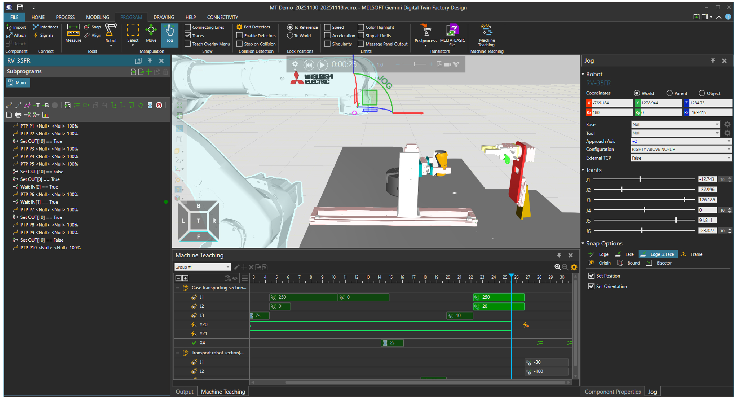Zoom out on the Machine Teaching timeline
Screen dimensions: 736x399
[565, 267]
